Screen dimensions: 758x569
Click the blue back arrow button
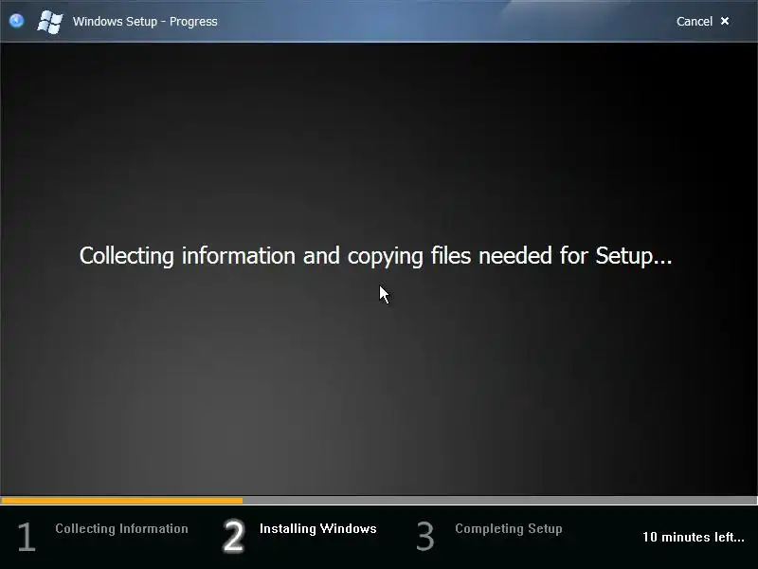pos(16,21)
